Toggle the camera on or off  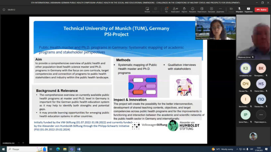(x=231, y=9)
